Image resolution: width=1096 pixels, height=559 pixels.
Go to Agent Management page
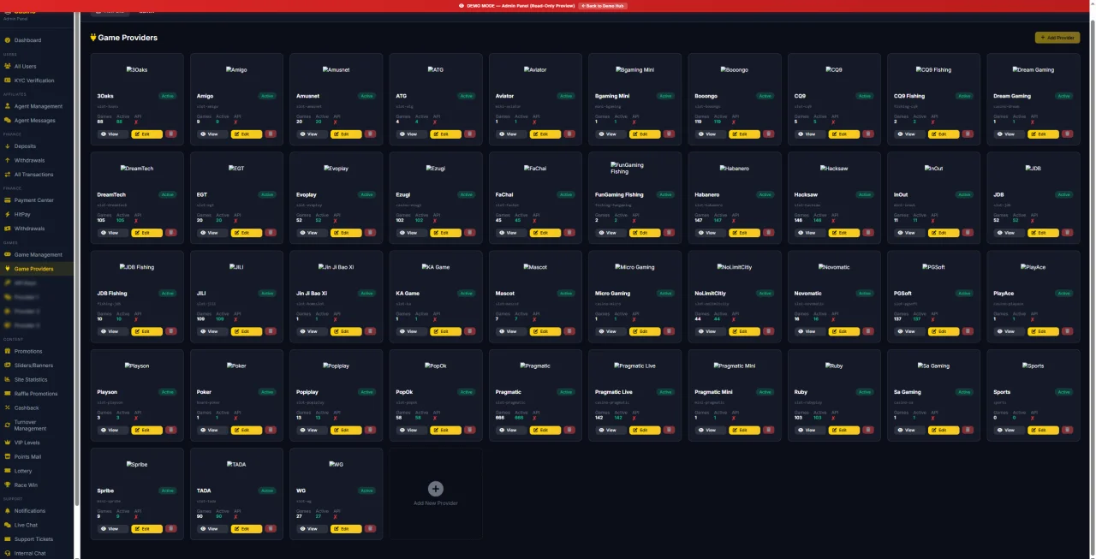coord(38,106)
